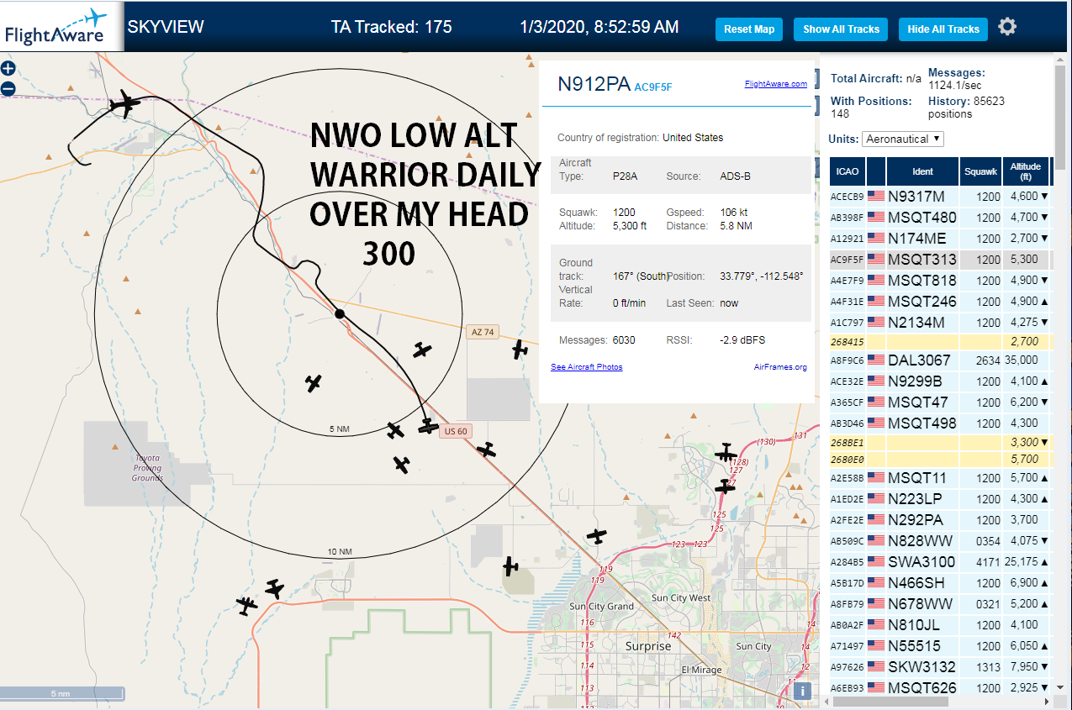
Task: Zoom out the map with minus icon
Action: click(8, 88)
